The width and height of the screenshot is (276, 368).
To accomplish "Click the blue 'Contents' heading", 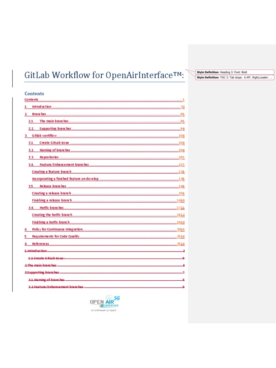I will [x=34, y=94].
